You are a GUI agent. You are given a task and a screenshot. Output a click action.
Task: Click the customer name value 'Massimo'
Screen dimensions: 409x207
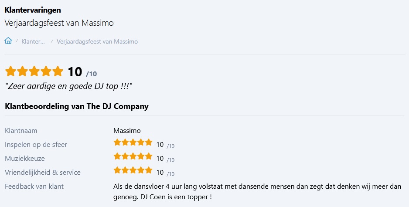click(127, 130)
